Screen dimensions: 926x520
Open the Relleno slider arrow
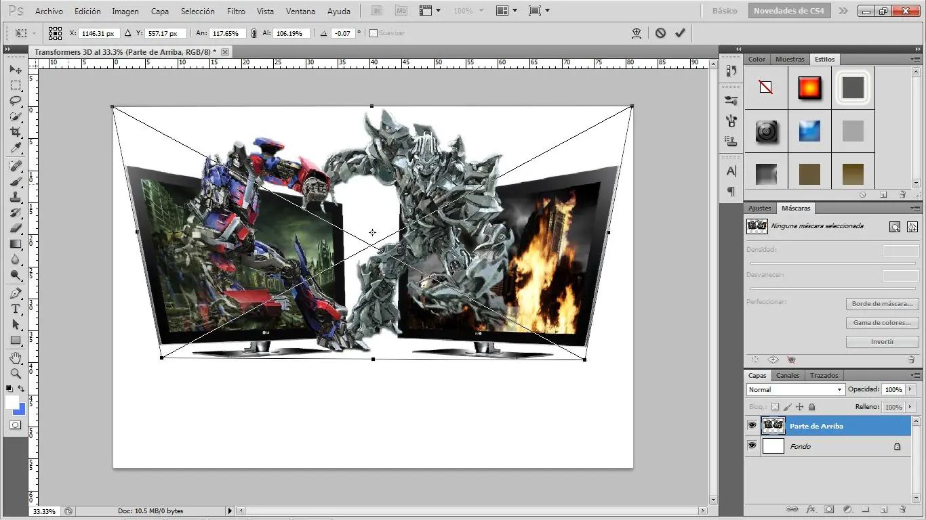point(912,407)
